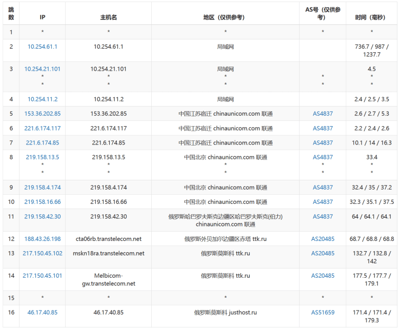The width and height of the screenshot is (400, 330).
Task: Open AS4837 link in hop 9 row
Action: coord(323,188)
